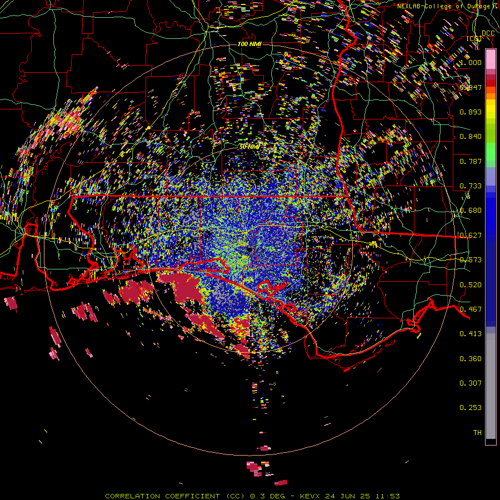Viewport: 500px width, 500px height.
Task: Select the 0.840 legend value
Action: 471,137
